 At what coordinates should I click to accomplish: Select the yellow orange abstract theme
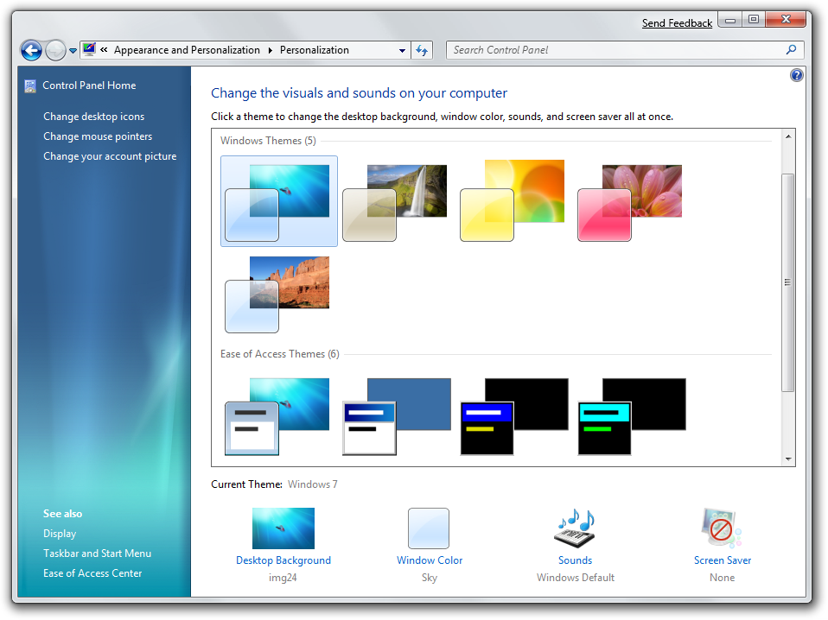513,200
